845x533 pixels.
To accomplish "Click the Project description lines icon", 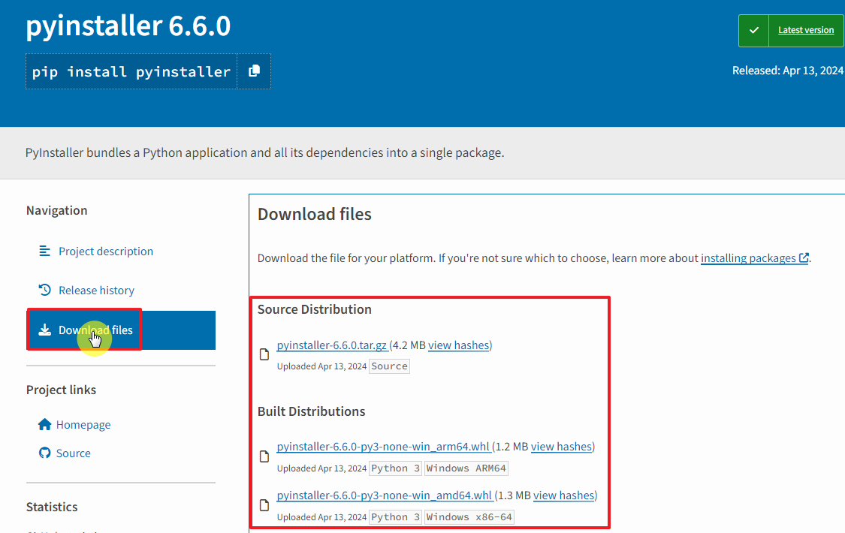I will point(45,251).
